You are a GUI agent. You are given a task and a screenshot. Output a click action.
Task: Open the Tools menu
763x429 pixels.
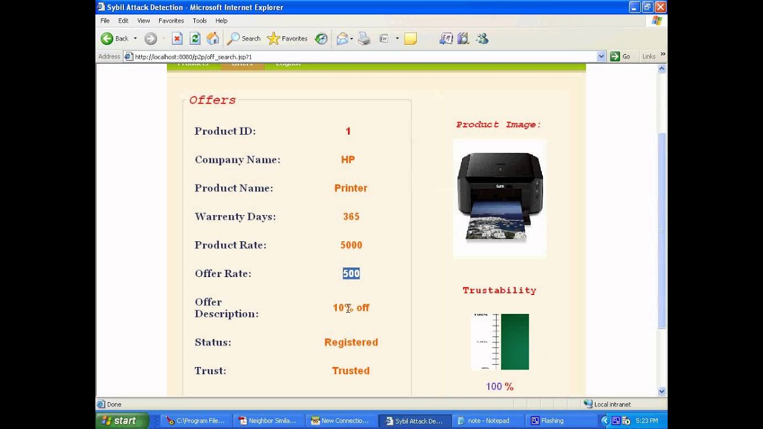[200, 20]
